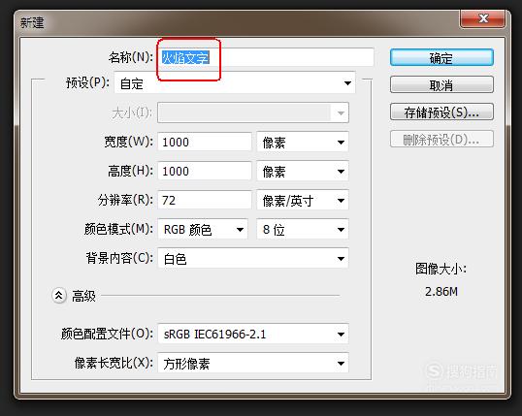Open the width unit 像素 dropdown
Screen dimensions: 522x416
tap(303, 143)
